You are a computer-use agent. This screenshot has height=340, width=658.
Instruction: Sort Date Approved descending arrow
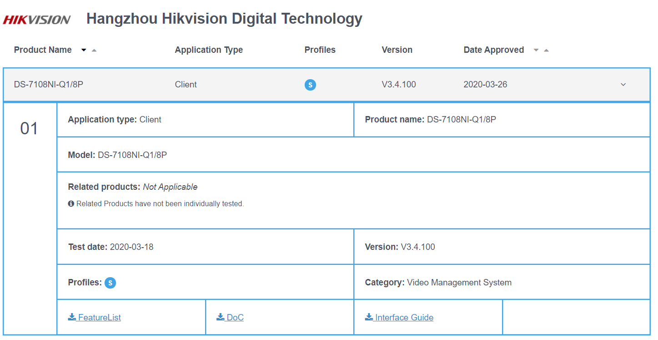pyautogui.click(x=536, y=50)
